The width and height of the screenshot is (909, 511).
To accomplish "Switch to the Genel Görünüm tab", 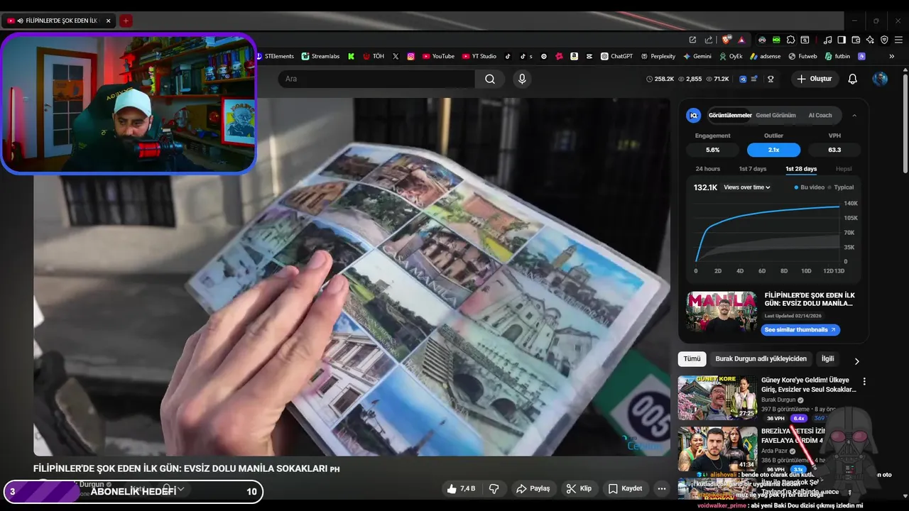I will (x=775, y=116).
